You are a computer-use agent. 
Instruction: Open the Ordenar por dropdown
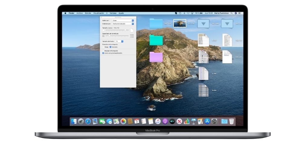pyautogui.click(x=123, y=24)
